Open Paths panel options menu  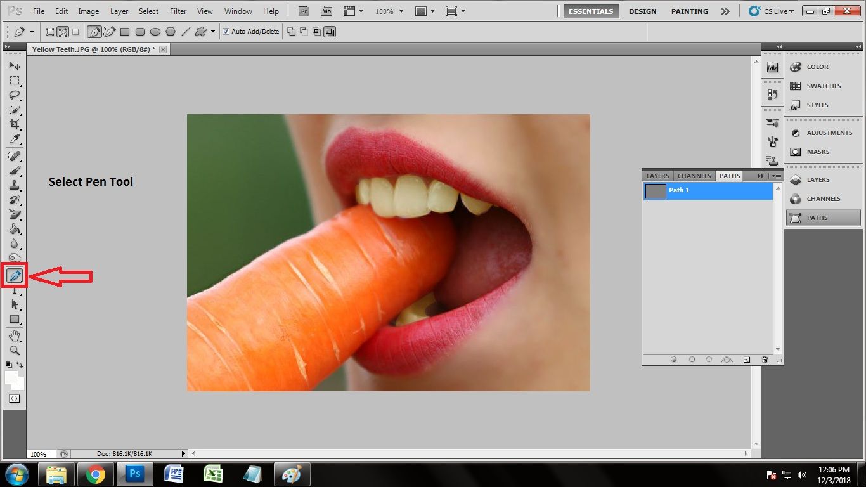click(x=777, y=176)
